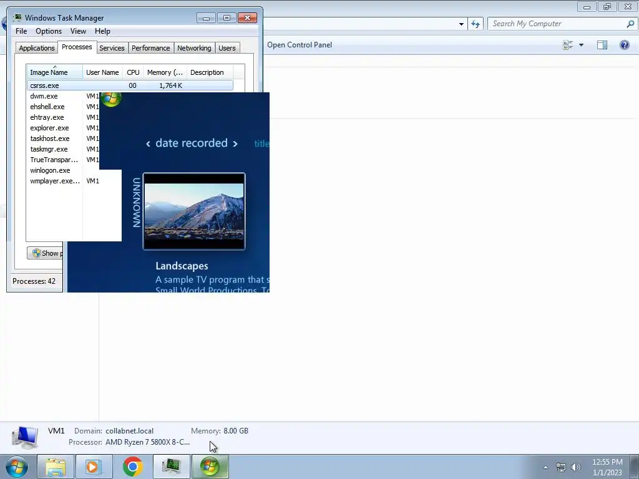This screenshot has height=479, width=639.
Task: Click the left arrow beside date recorded
Action: click(x=148, y=144)
